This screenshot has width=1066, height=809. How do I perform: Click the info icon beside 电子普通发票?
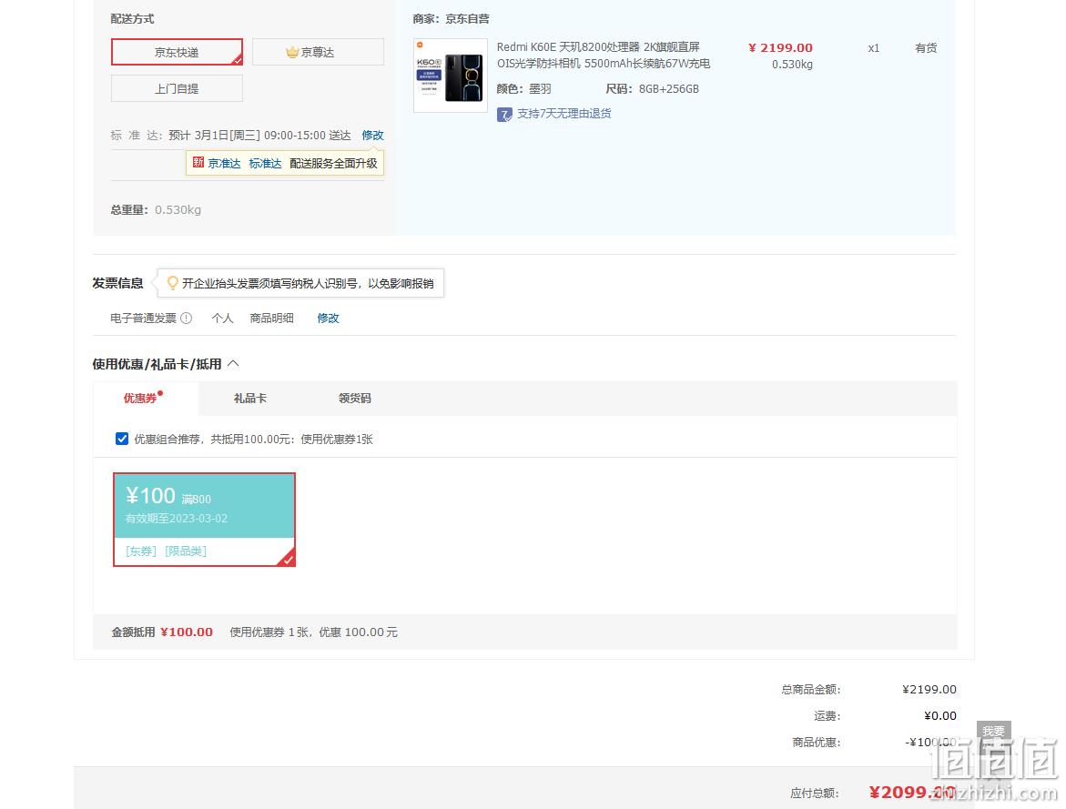[x=187, y=319]
